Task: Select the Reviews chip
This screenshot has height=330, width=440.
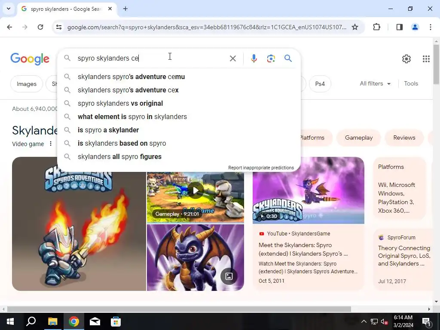Action: click(x=404, y=138)
